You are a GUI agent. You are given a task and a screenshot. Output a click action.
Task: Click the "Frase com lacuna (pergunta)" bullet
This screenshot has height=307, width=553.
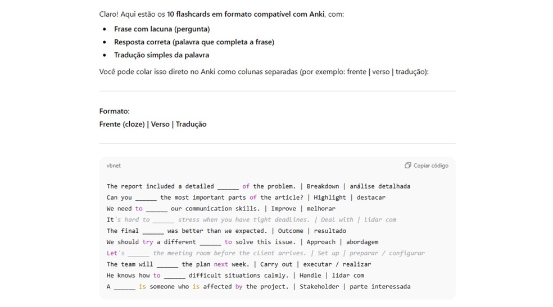click(161, 29)
